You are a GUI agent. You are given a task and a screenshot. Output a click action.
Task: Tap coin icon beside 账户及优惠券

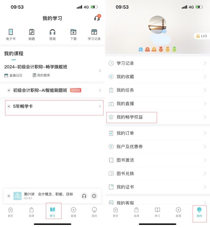(x=111, y=147)
